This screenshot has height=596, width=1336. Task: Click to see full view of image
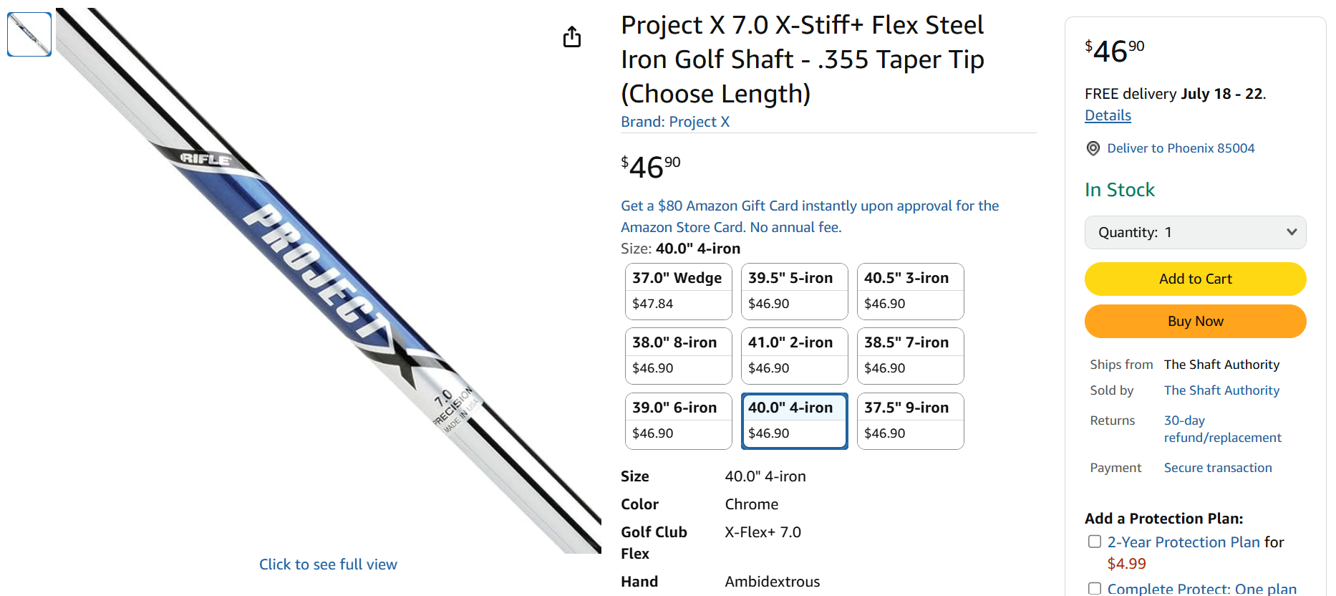[328, 564]
